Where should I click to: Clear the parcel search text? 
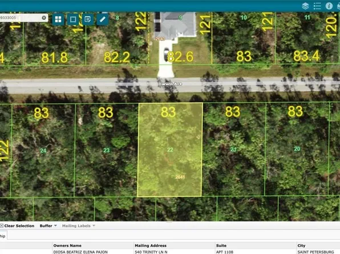click(44, 18)
